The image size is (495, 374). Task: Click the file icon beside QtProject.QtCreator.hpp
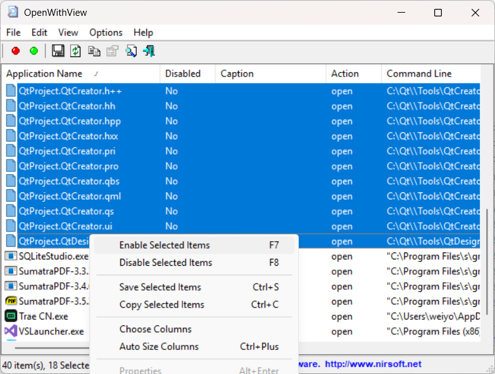(x=11, y=121)
